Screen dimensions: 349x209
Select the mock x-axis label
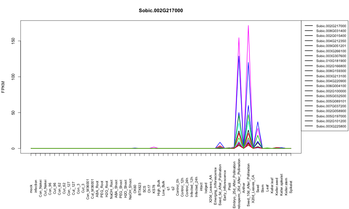31,189
